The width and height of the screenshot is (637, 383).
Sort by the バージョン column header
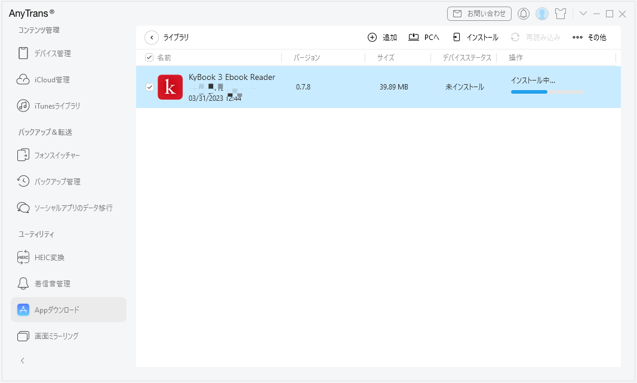tap(307, 58)
